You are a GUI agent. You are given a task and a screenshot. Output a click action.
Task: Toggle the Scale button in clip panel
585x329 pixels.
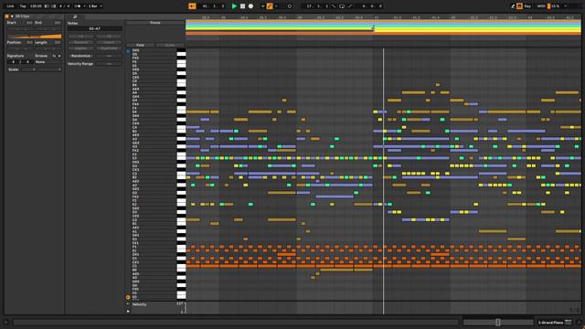point(14,69)
